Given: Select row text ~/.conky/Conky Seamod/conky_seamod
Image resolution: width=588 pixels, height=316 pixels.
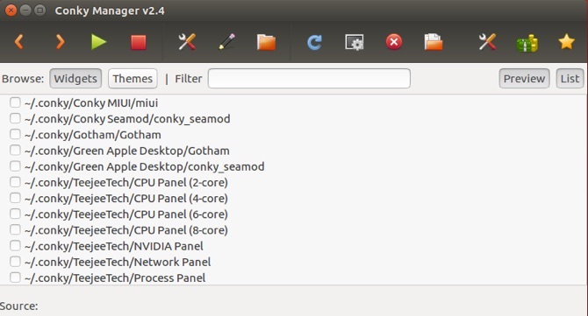Looking at the screenshot, I should [x=127, y=119].
